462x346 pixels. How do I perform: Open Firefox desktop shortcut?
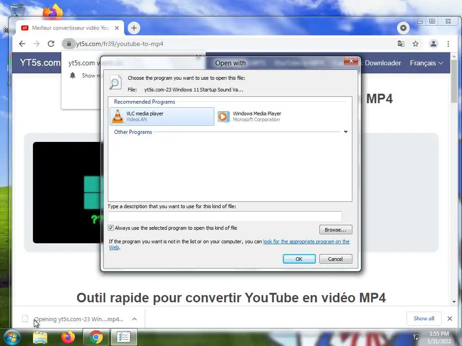coord(53,11)
